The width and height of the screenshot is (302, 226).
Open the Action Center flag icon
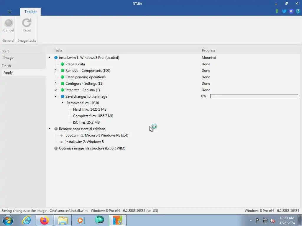(x=258, y=220)
